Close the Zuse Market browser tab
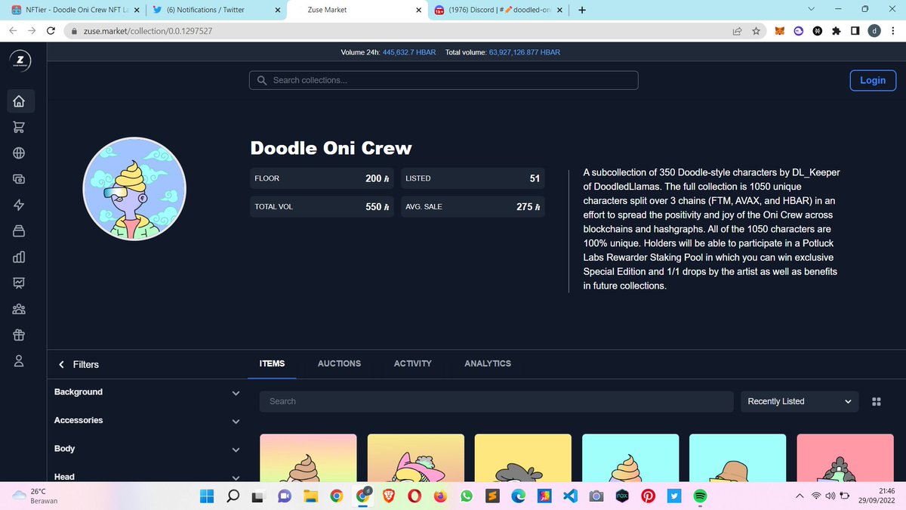The image size is (906, 510). click(x=419, y=10)
